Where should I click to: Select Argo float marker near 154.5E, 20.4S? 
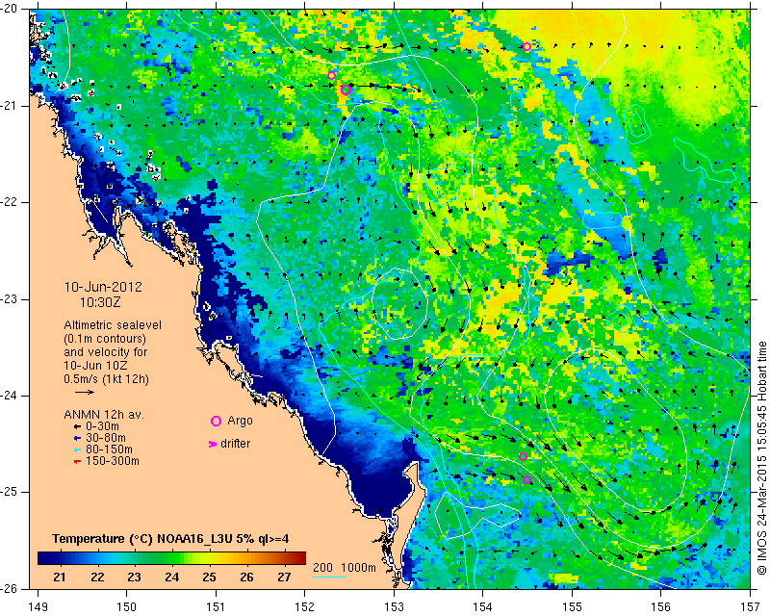tap(526, 46)
